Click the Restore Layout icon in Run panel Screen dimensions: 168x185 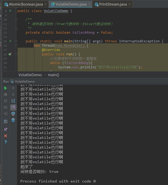tap(6, 122)
